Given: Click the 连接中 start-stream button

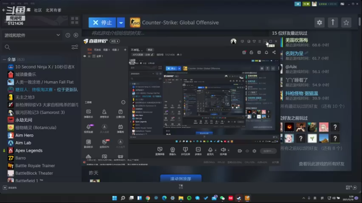Looking at the screenshot, I should pyautogui.click(x=268, y=151).
